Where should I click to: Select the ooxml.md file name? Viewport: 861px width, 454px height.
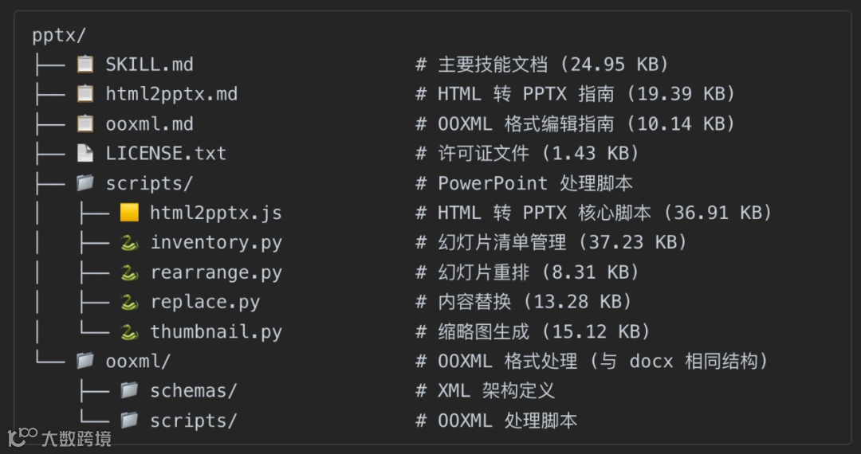point(150,124)
